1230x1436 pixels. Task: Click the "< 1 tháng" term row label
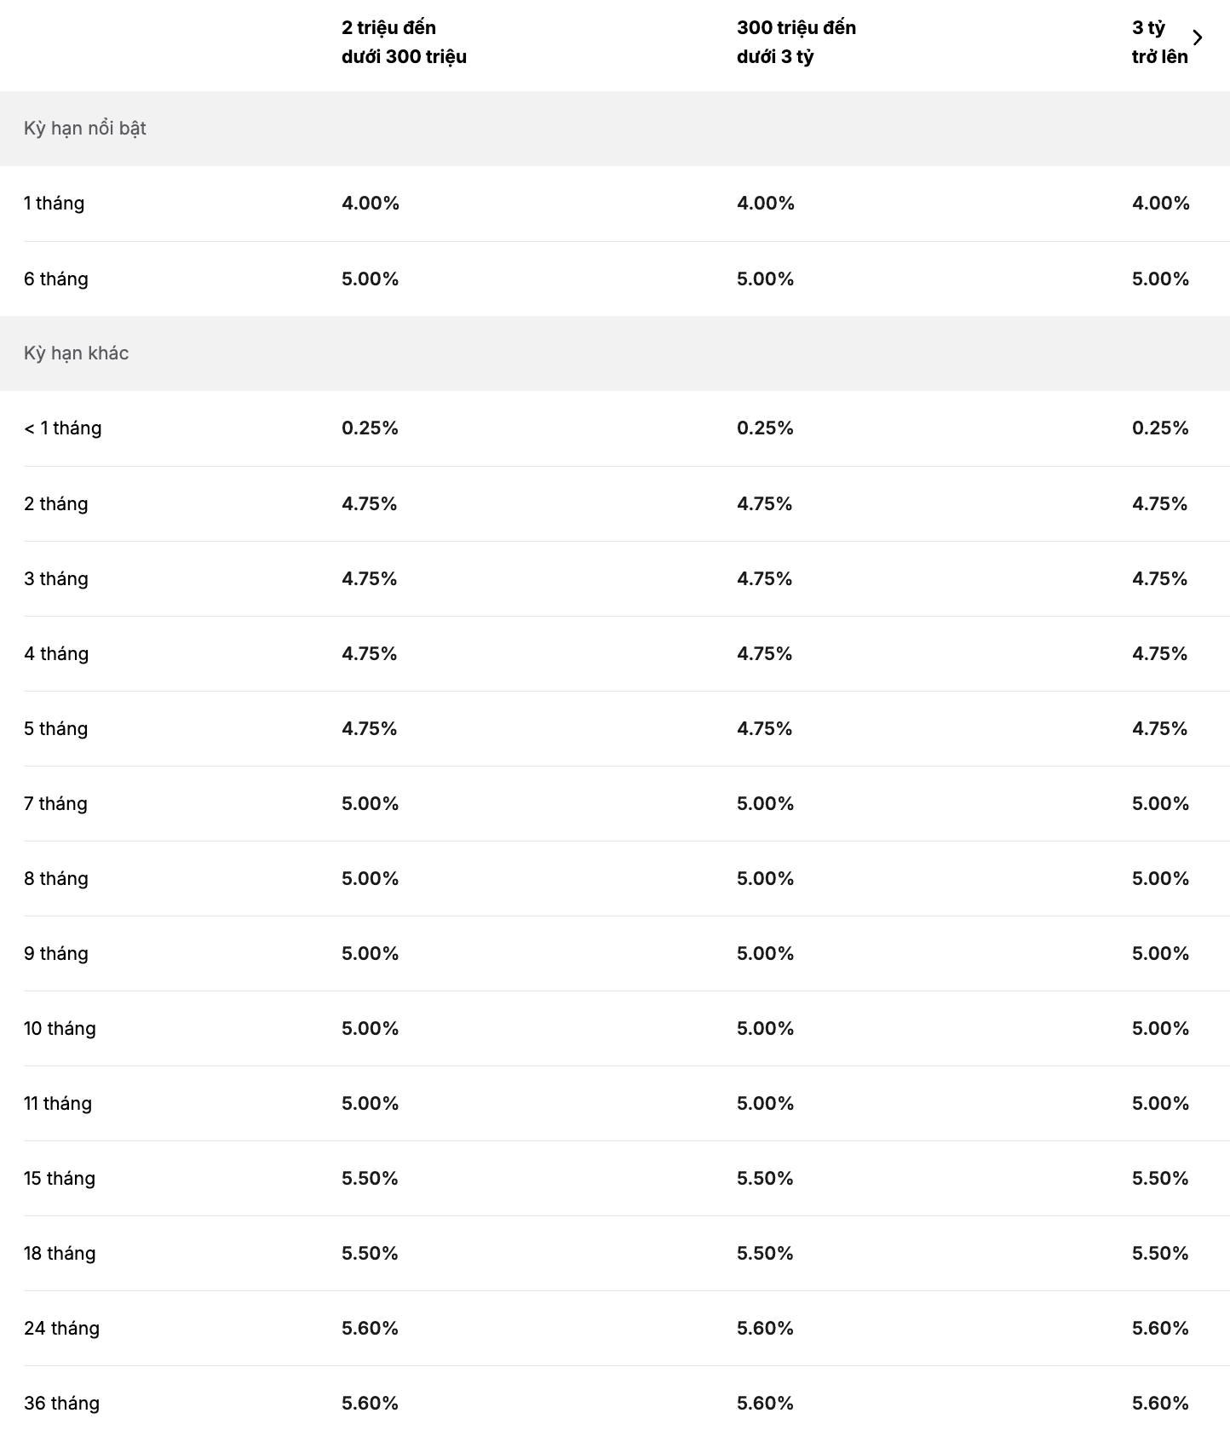point(63,428)
